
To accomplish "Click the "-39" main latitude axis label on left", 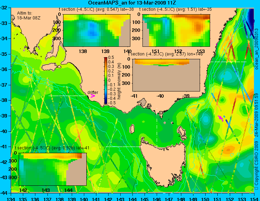I will (x=4, y=116).
